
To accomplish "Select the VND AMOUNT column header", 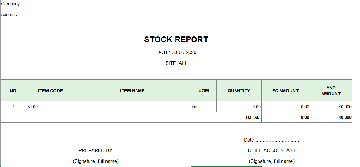I will pos(331,91).
